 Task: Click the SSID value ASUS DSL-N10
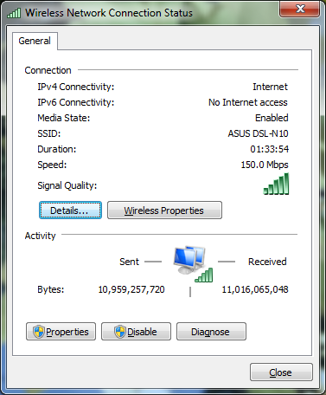258,133
